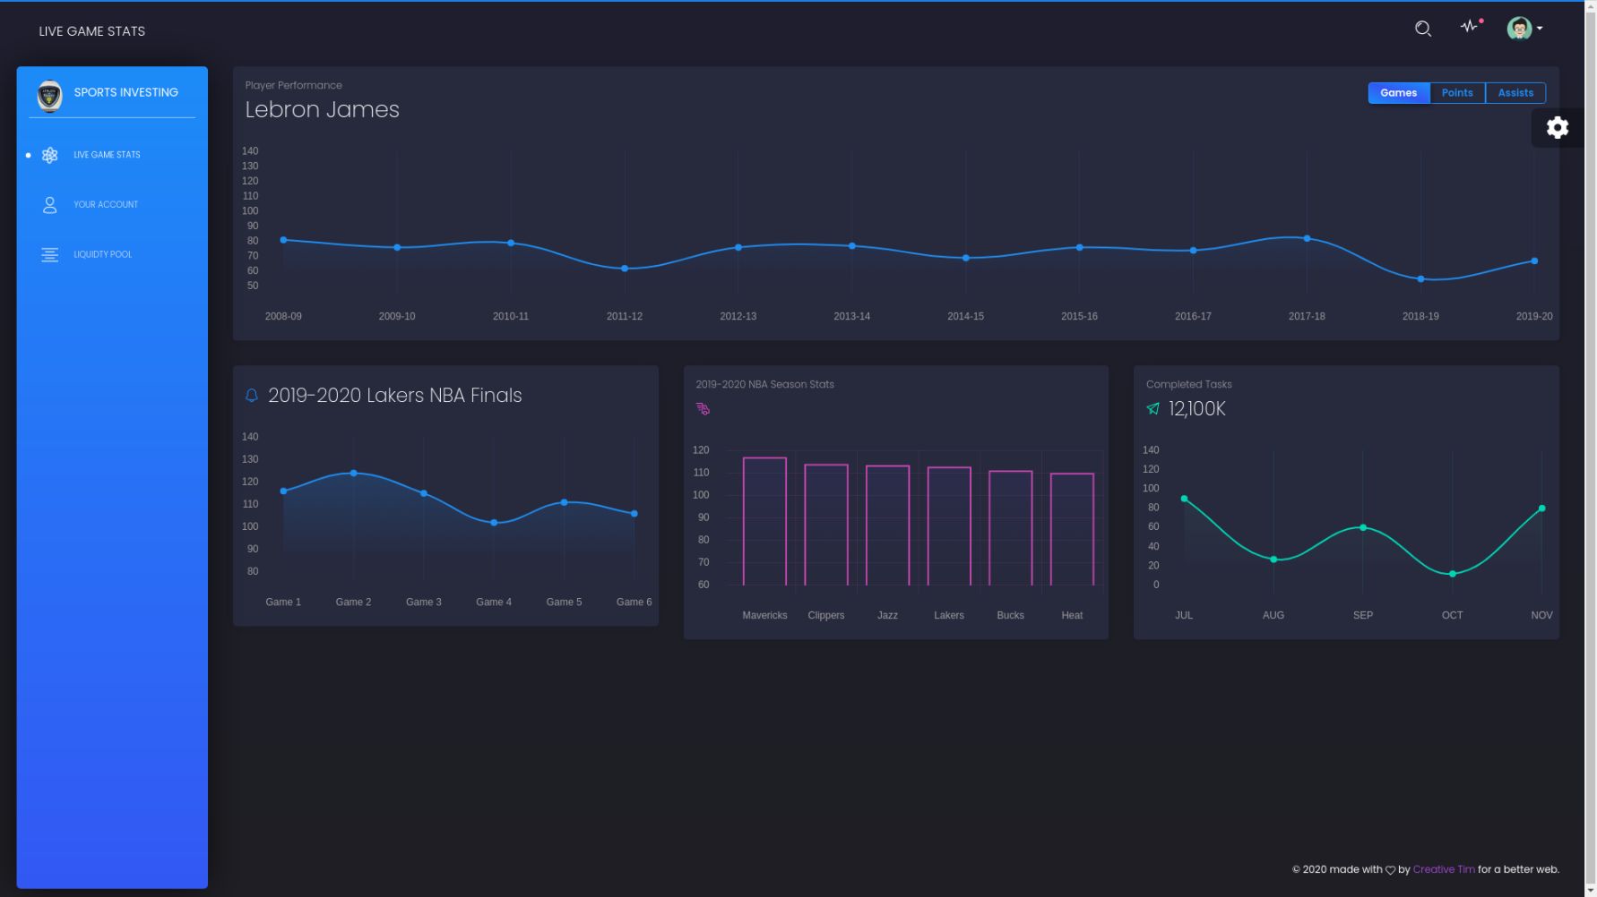Click the OCT point on Completed Tasks chart

pyautogui.click(x=1453, y=574)
